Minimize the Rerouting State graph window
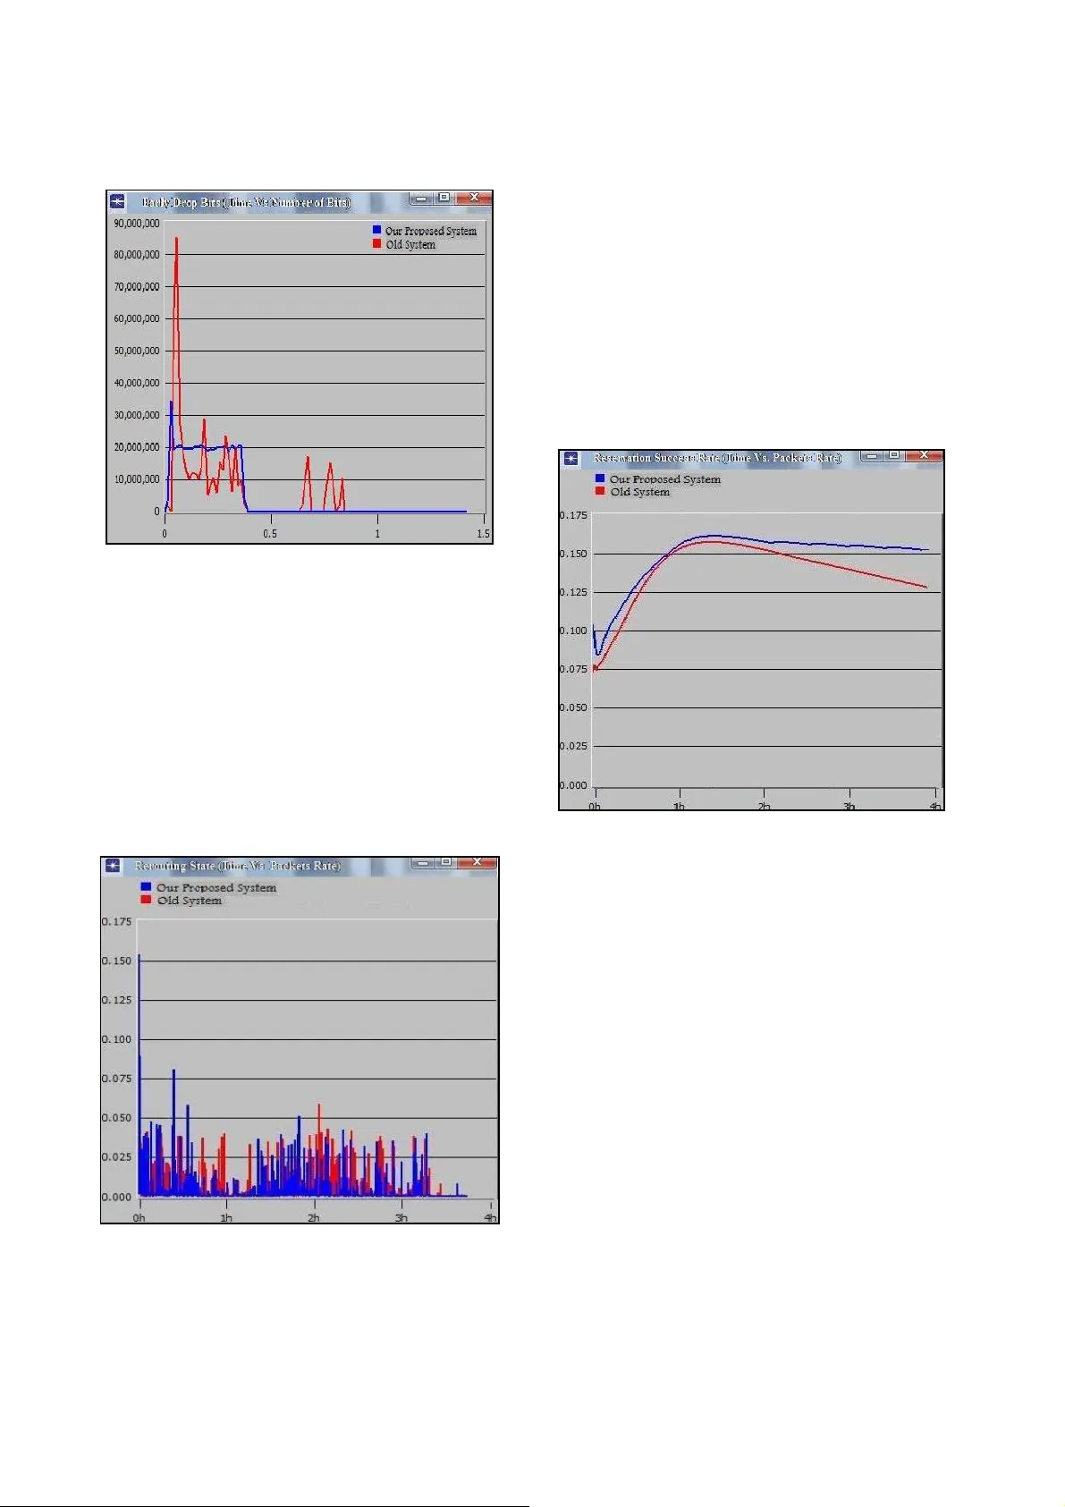 423,863
